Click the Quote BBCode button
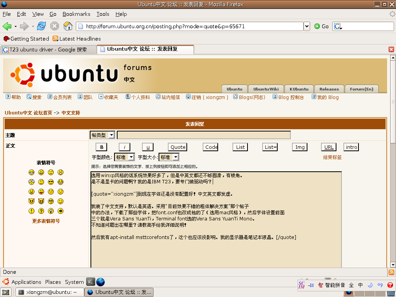The width and height of the screenshot is (396, 297). (178, 147)
